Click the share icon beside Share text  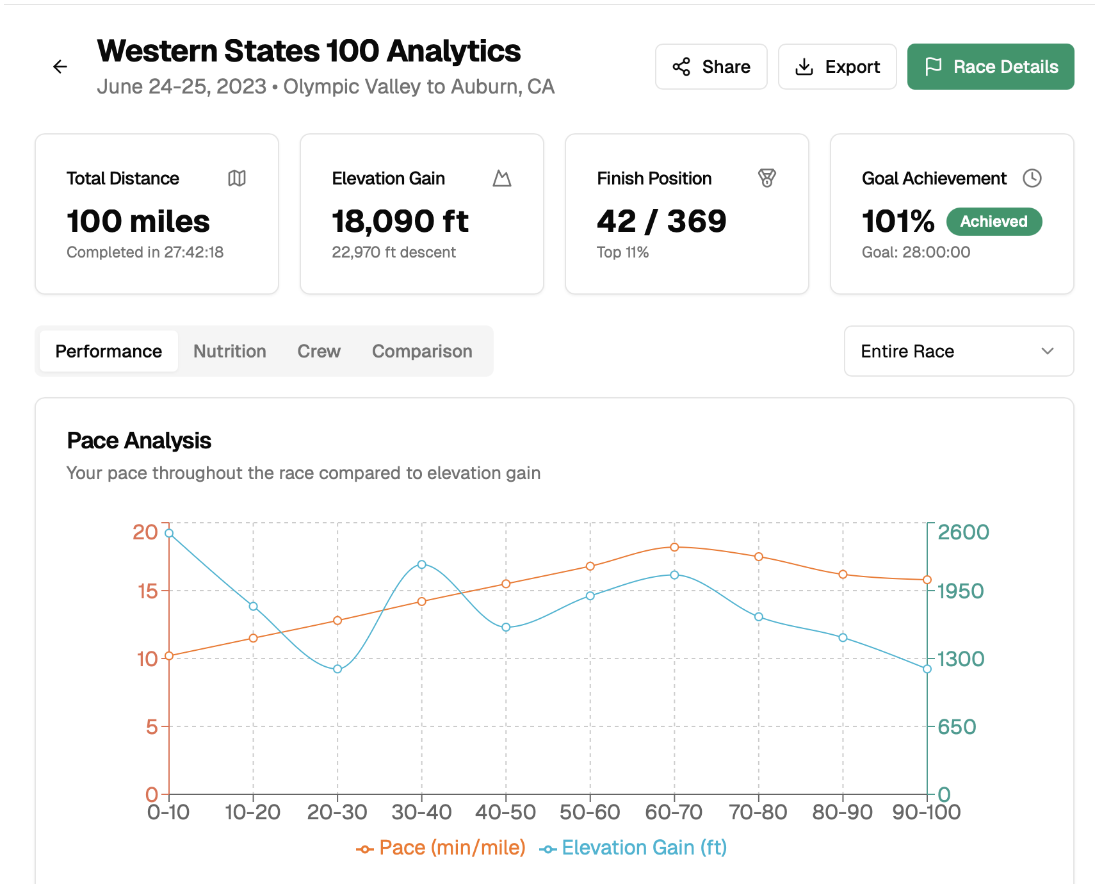683,66
